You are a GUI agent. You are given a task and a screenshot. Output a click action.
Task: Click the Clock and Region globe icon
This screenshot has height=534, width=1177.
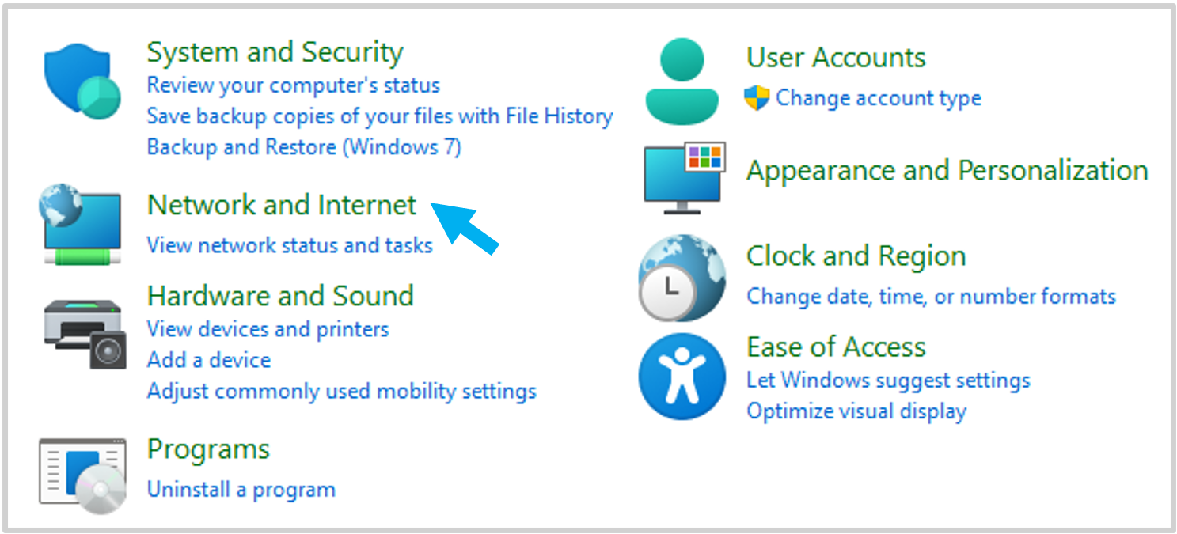682,278
